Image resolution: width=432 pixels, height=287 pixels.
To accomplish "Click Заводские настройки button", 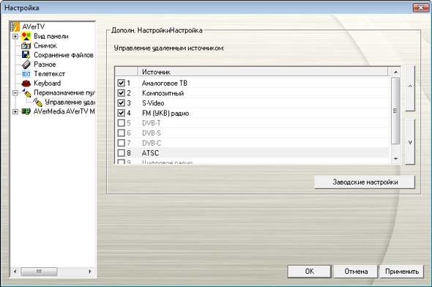I will [365, 182].
